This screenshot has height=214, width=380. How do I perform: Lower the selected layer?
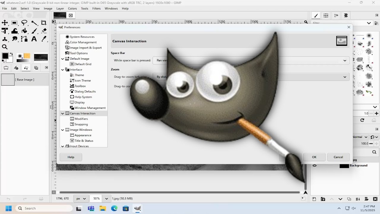pos(341,199)
